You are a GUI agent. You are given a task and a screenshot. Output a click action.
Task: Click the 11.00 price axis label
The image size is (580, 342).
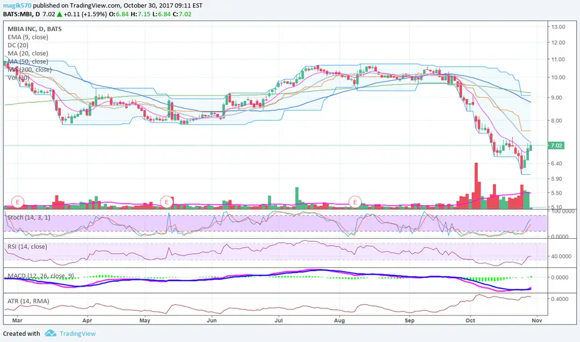[558, 59]
